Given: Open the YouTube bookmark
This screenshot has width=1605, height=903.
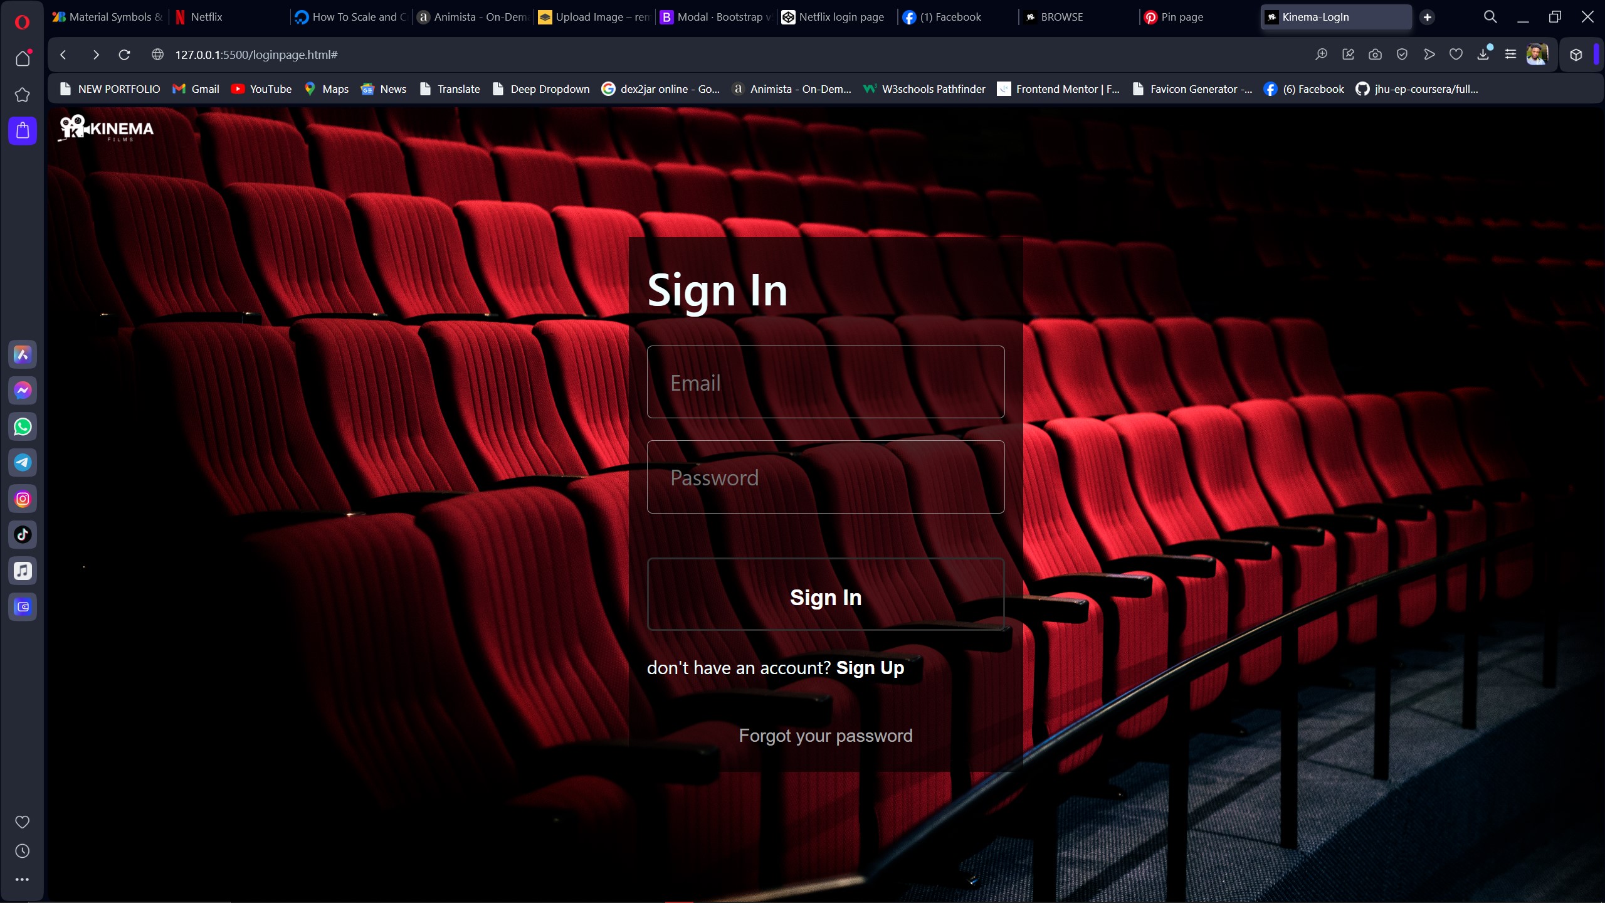Looking at the screenshot, I should point(261,89).
